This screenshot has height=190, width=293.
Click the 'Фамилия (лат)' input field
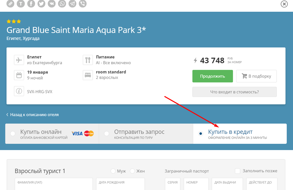[x=54, y=184]
